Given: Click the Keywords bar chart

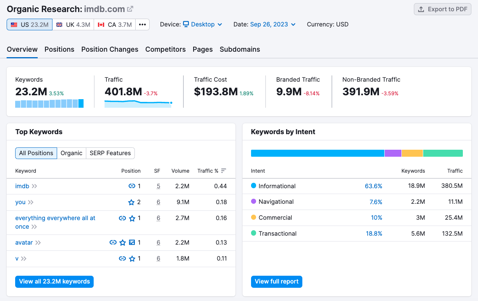Looking at the screenshot, I should click(49, 103).
